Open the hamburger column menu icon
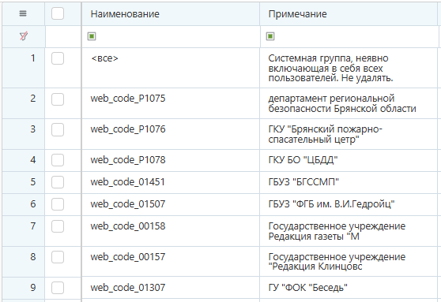 23,13
